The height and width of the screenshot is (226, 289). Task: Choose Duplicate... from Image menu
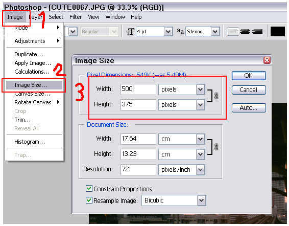(34, 54)
